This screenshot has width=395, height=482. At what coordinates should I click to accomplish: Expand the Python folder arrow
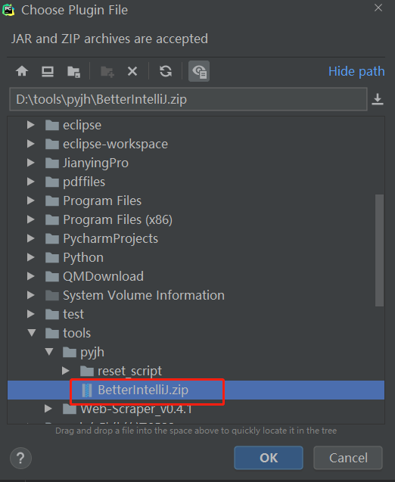pyautogui.click(x=31, y=257)
